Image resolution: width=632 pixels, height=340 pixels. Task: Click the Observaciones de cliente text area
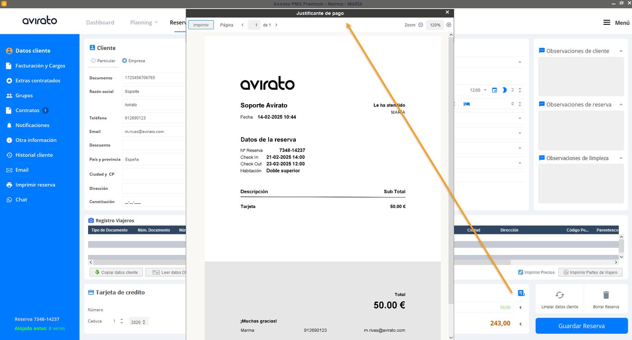[x=581, y=77]
